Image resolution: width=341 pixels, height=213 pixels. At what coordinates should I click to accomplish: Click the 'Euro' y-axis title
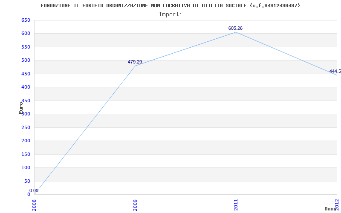(21, 108)
